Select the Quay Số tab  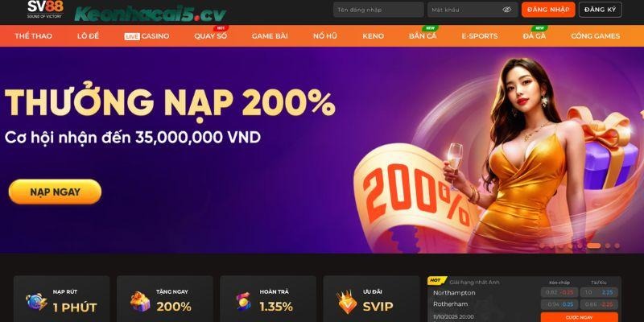click(x=210, y=36)
